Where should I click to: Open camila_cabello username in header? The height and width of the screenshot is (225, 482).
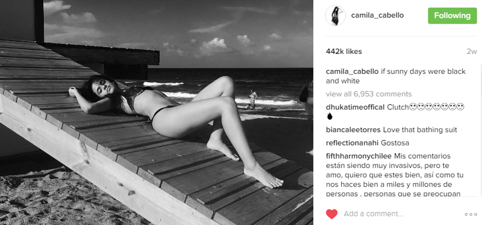[378, 15]
